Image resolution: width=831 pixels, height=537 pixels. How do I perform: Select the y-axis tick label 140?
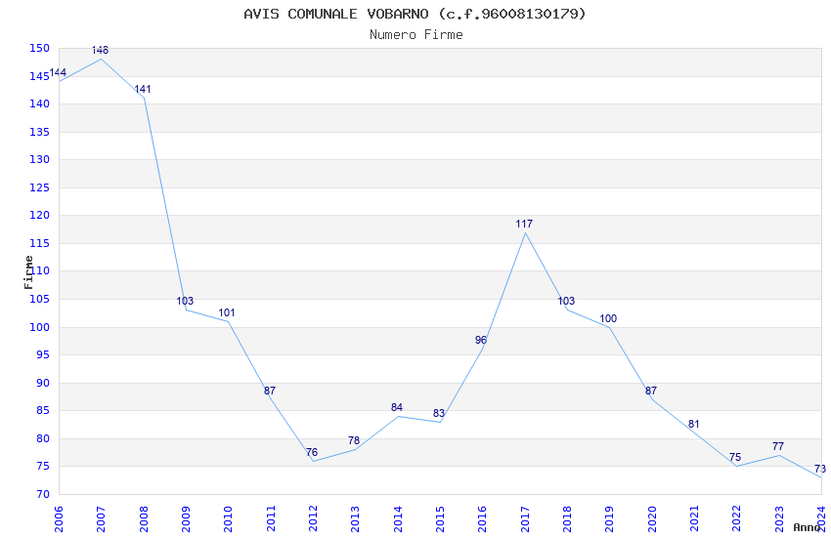(40, 103)
